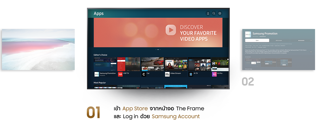Open third screenshot on Samsung Promotion page
The width and height of the screenshot is (317, 120).
[x=284, y=63]
